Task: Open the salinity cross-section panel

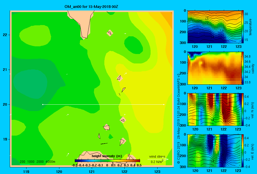Action: [x=215, y=68]
